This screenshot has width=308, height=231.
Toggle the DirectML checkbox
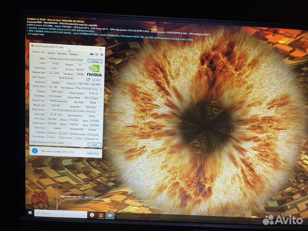click(89, 134)
